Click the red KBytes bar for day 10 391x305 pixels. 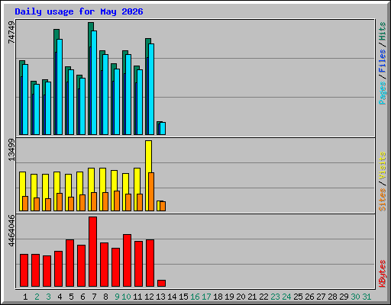[128, 261]
